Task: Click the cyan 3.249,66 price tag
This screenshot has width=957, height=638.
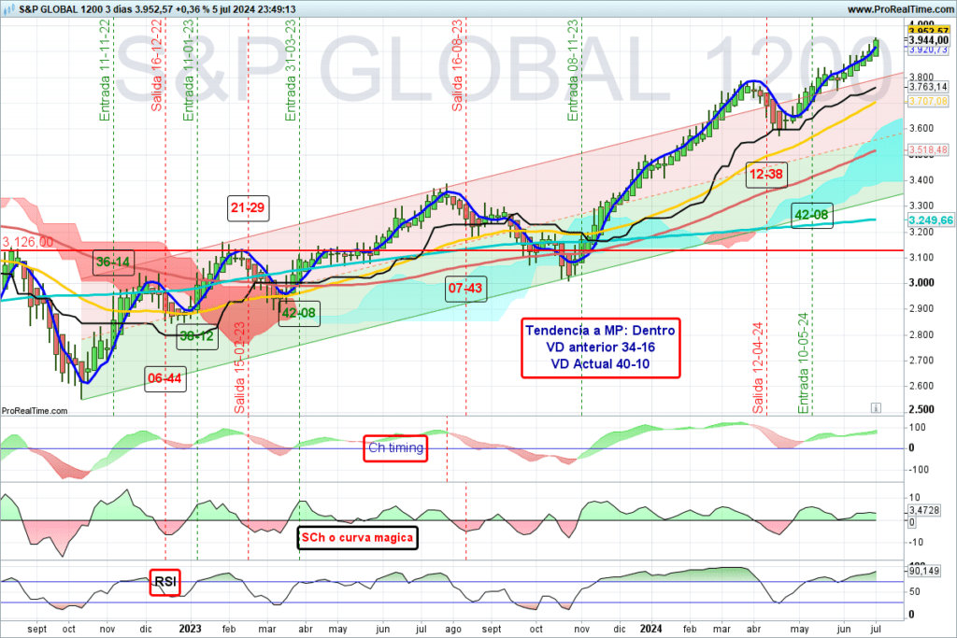Action: pos(931,220)
